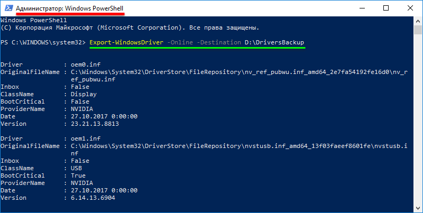Click the ClassName value "Display"
Viewport: 423px width, 213px height.
[x=85, y=94]
